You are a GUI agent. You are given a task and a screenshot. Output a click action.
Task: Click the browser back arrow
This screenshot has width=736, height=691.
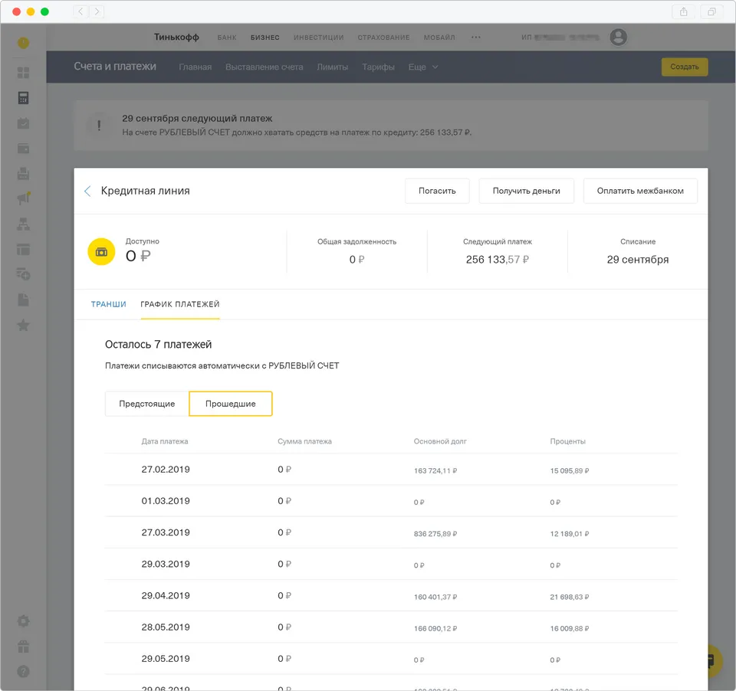(x=80, y=11)
